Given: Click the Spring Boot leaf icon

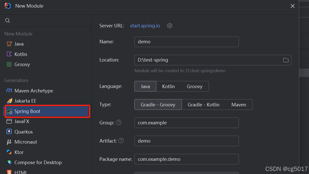Looking at the screenshot, I should [9, 111].
